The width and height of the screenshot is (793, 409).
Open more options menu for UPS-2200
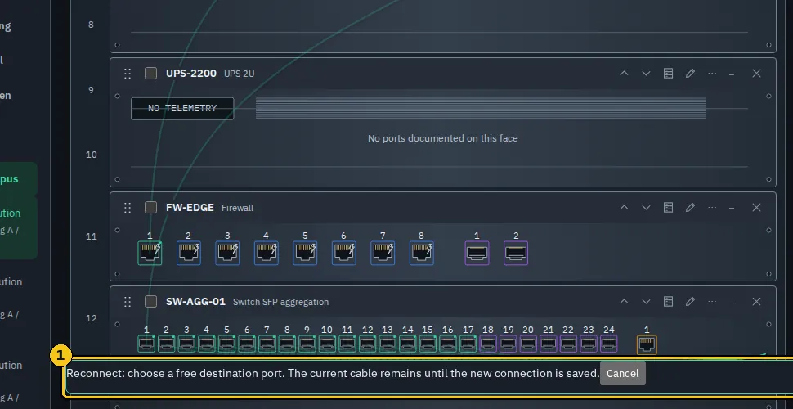click(x=712, y=74)
